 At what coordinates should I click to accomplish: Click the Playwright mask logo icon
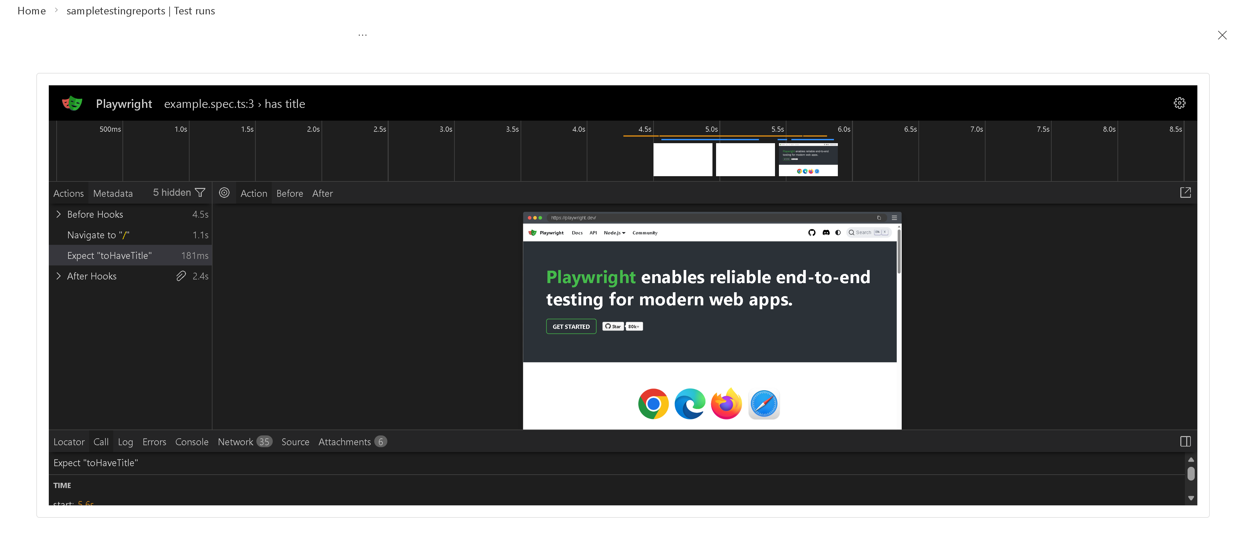(72, 103)
